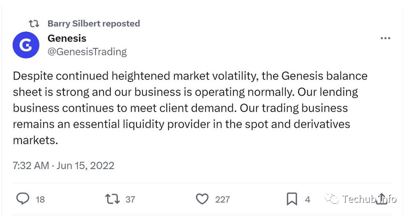The image size is (410, 216).
Task: Click the bookmark count 4
Action: pyautogui.click(x=307, y=199)
